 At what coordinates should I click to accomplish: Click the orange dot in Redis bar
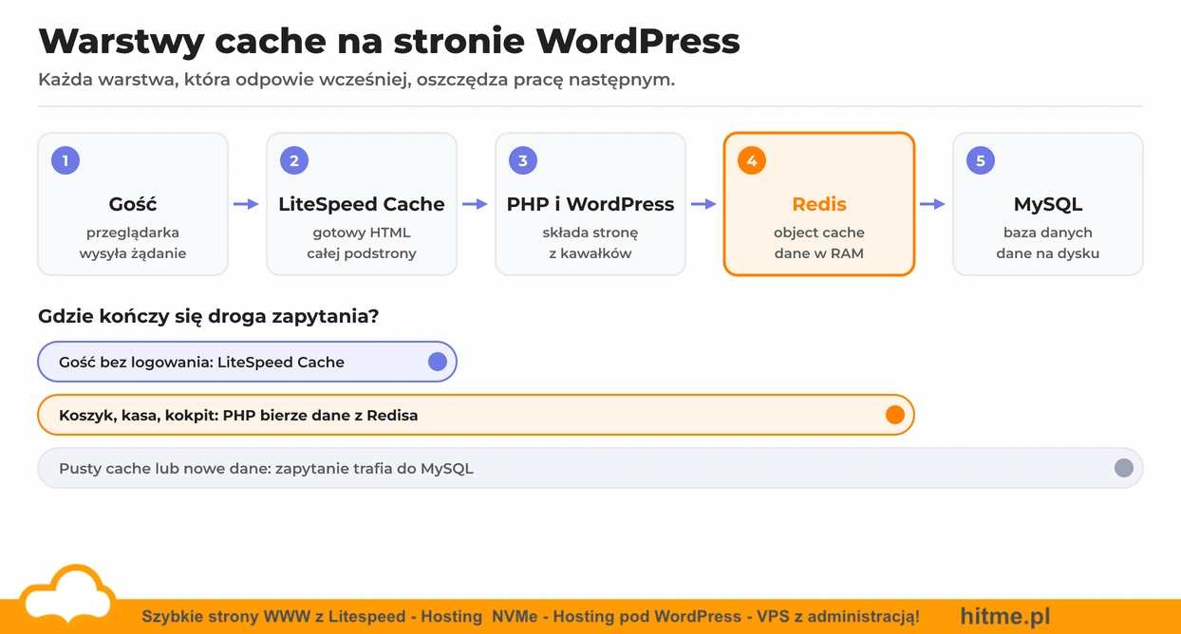click(x=894, y=415)
